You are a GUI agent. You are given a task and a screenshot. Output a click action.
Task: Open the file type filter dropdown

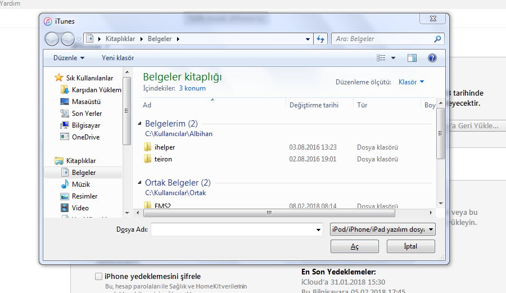(382, 229)
